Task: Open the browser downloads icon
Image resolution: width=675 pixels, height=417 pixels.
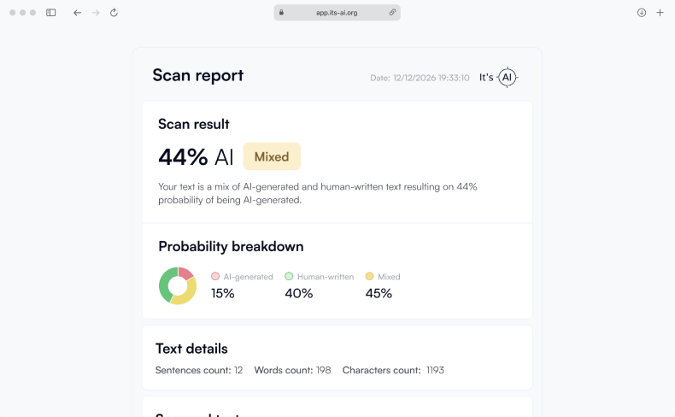Action: pyautogui.click(x=642, y=13)
